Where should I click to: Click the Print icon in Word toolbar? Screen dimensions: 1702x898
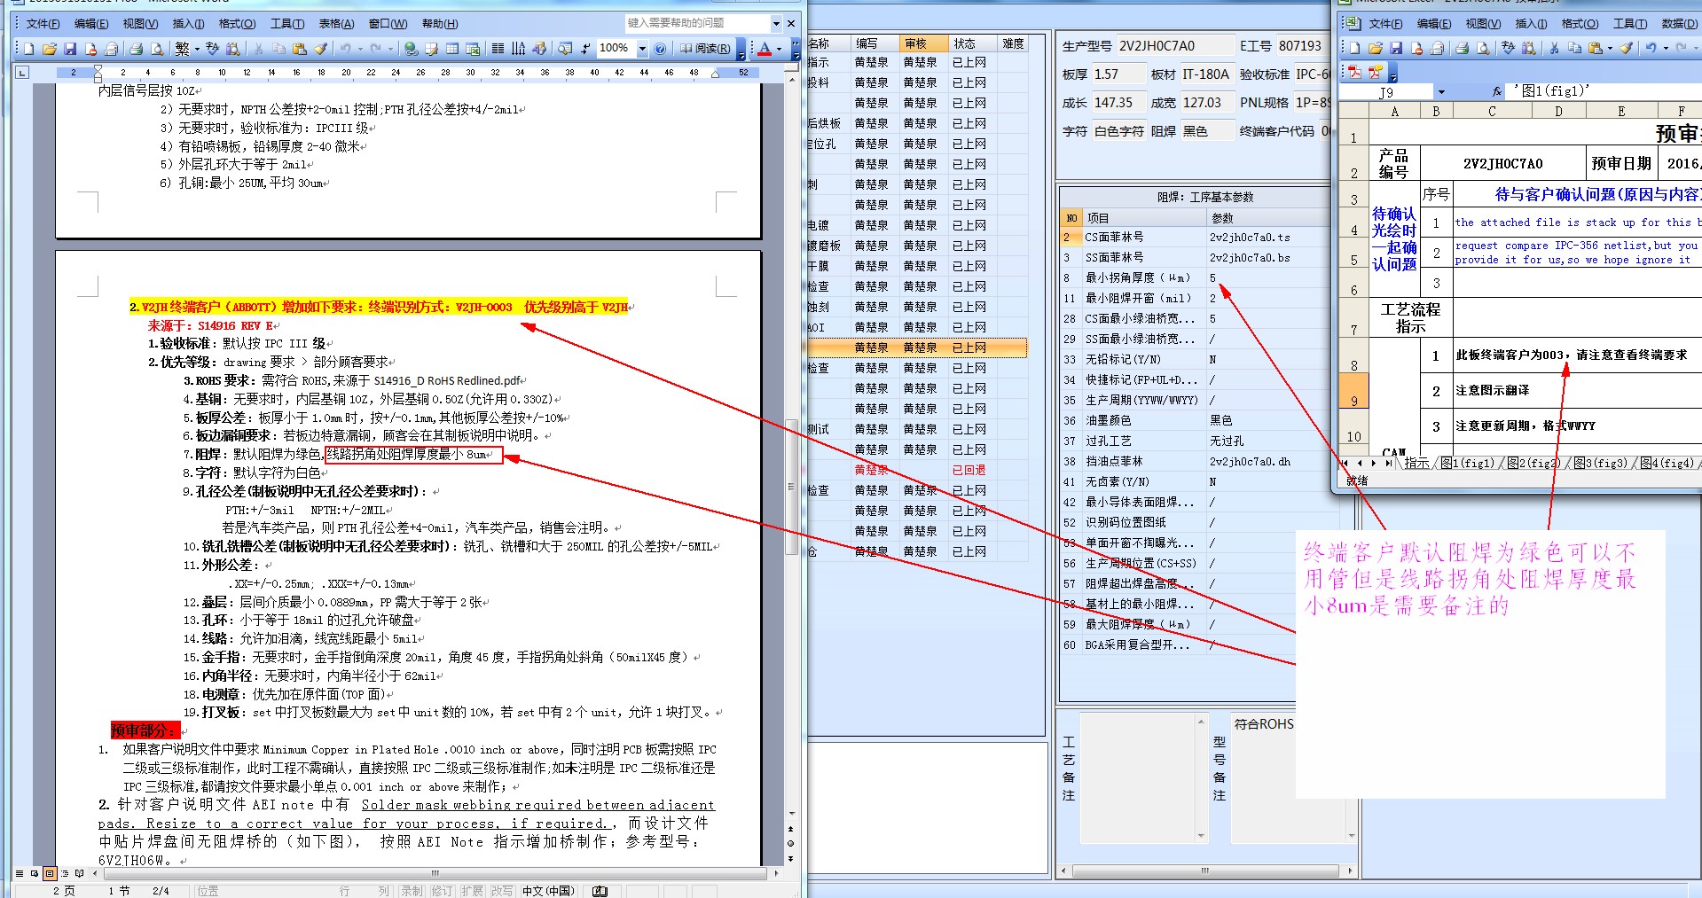[x=136, y=49]
